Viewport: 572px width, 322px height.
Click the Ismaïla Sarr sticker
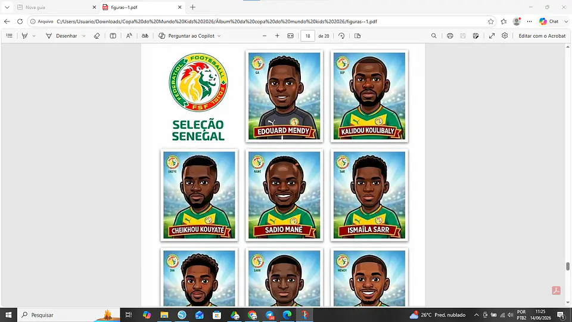[369, 195]
